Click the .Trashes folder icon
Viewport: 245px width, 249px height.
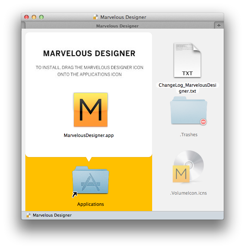(x=188, y=112)
